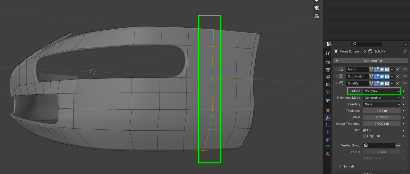Open the Scene properties tab

pyautogui.click(x=327, y=84)
